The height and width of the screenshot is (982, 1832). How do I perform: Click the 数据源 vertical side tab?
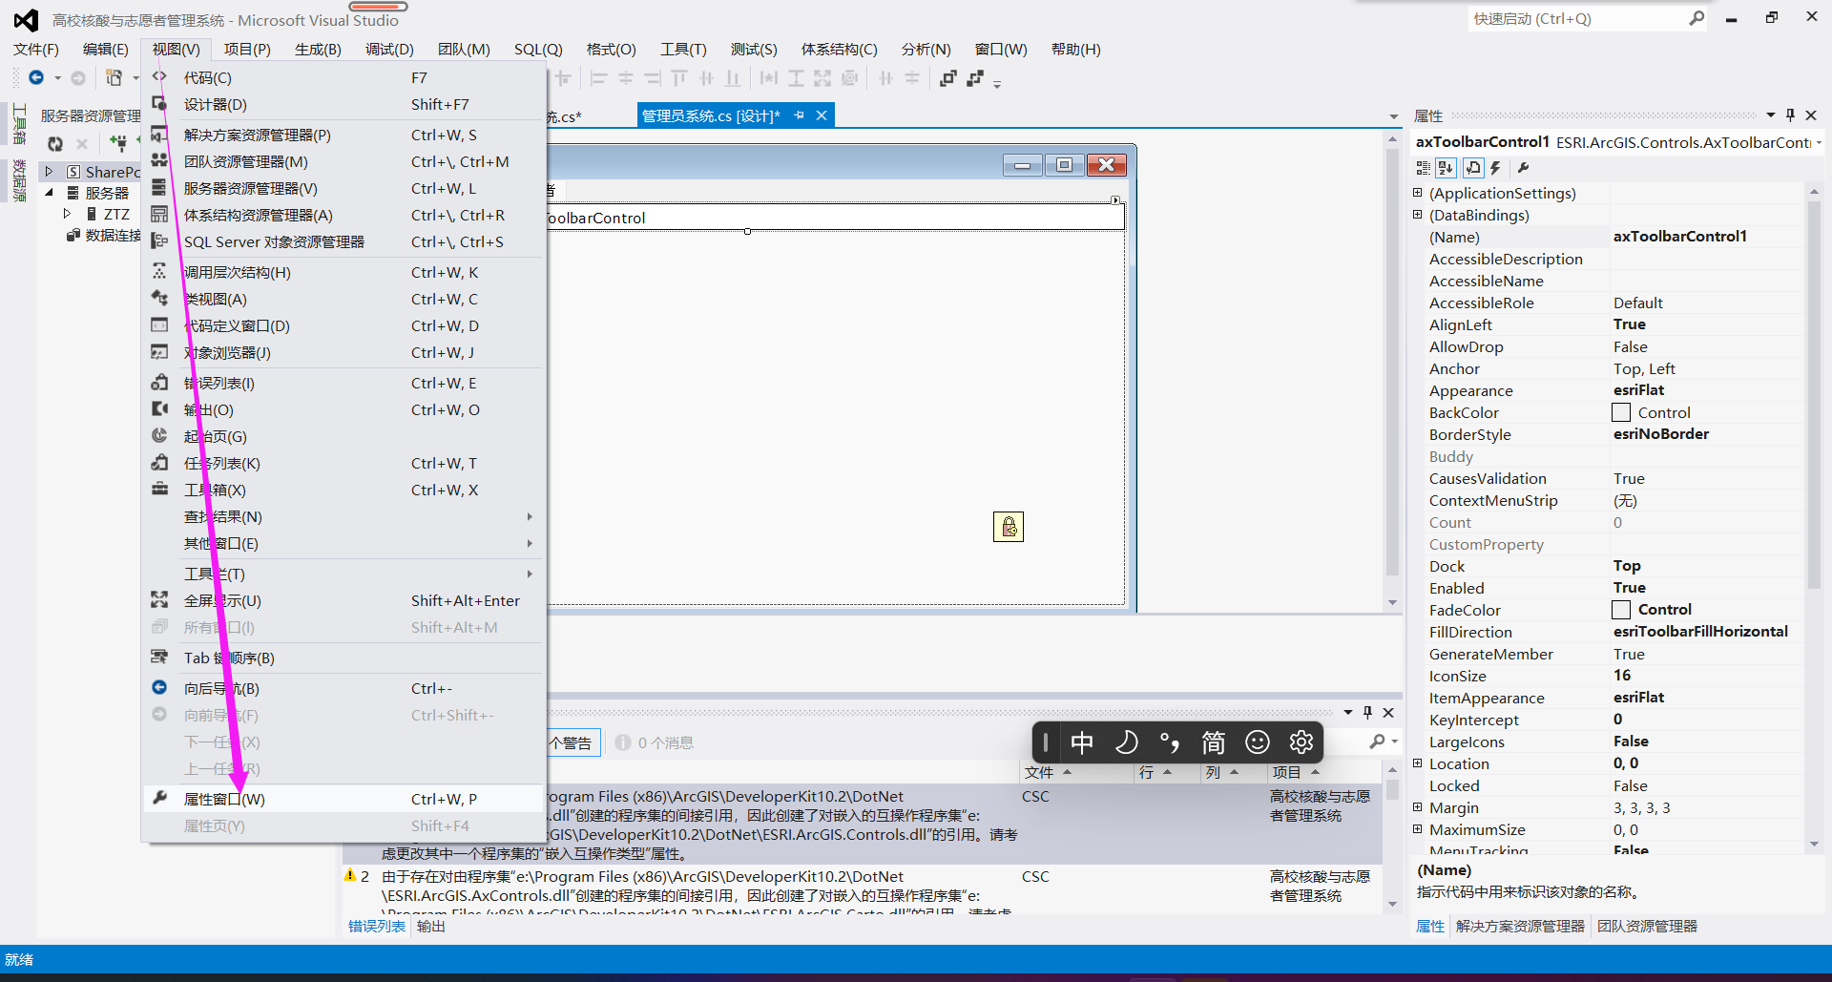click(19, 180)
